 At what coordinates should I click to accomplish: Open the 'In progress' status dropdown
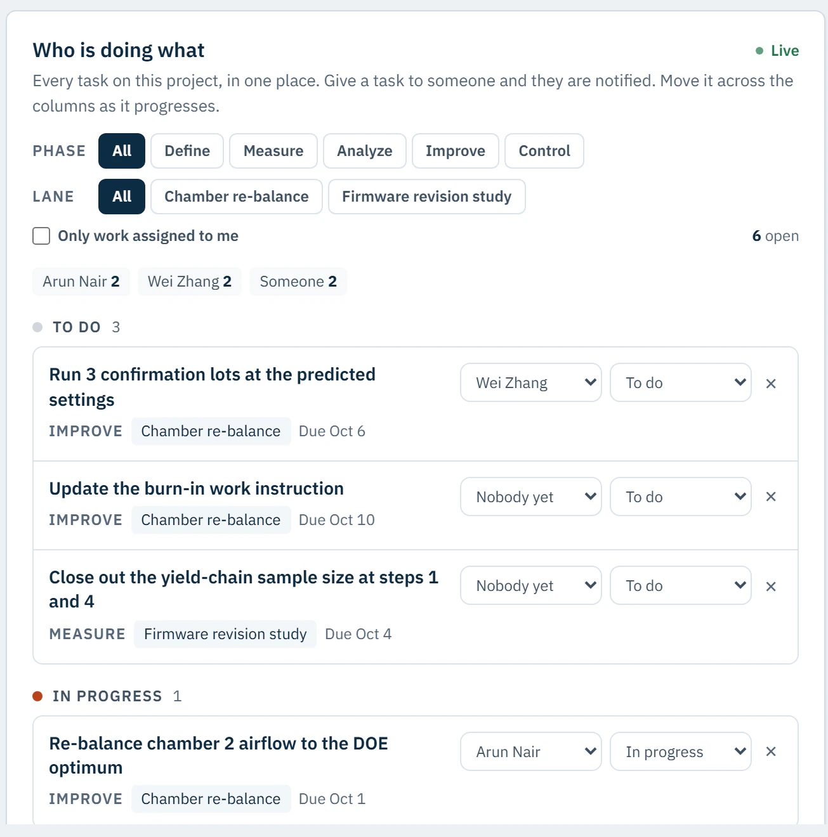681,751
